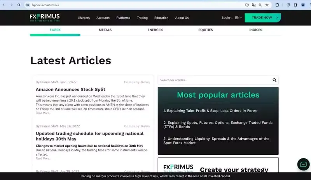The width and height of the screenshot is (311, 180).
Task: Click the FXPRIMUS logo in strategy banner
Action: point(178,168)
